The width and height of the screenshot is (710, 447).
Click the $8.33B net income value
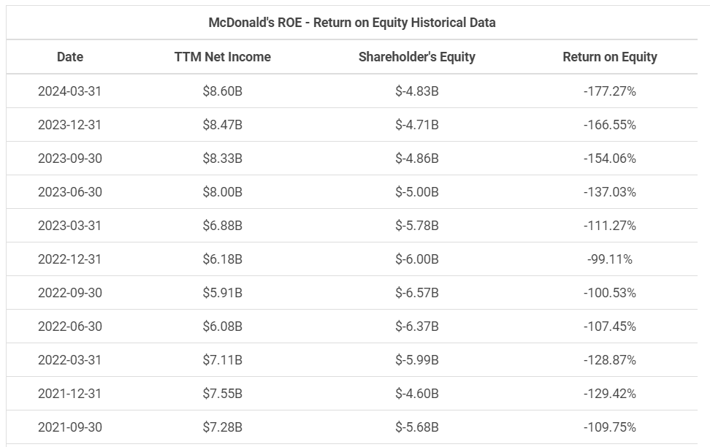(x=222, y=158)
